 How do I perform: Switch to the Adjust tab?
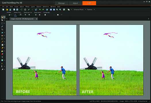click(x=75, y=3)
